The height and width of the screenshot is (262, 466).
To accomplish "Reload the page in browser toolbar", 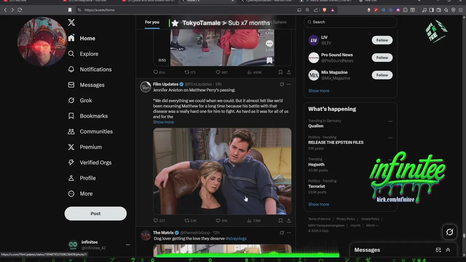I will click(20, 10).
